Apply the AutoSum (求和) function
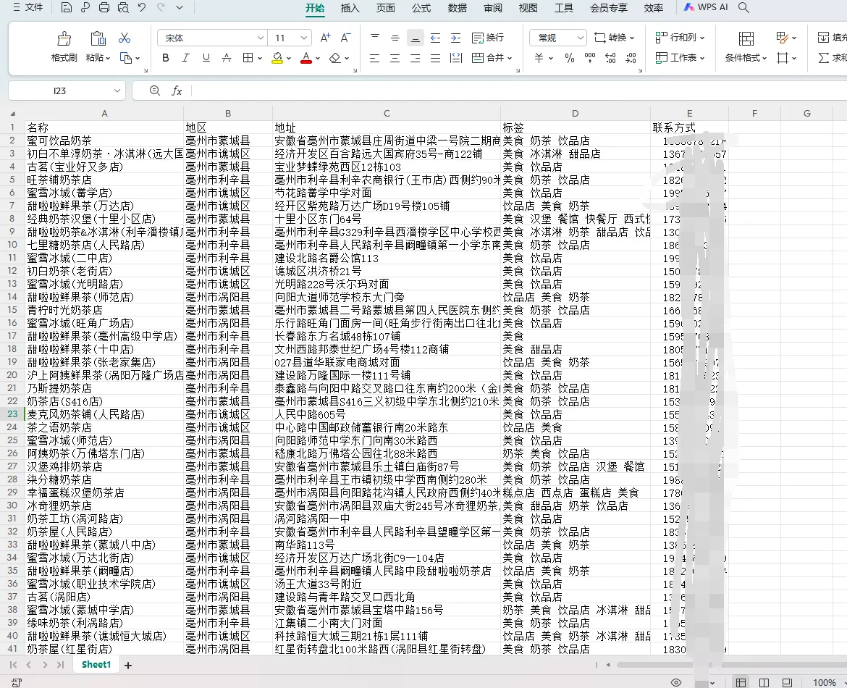 tap(827, 58)
